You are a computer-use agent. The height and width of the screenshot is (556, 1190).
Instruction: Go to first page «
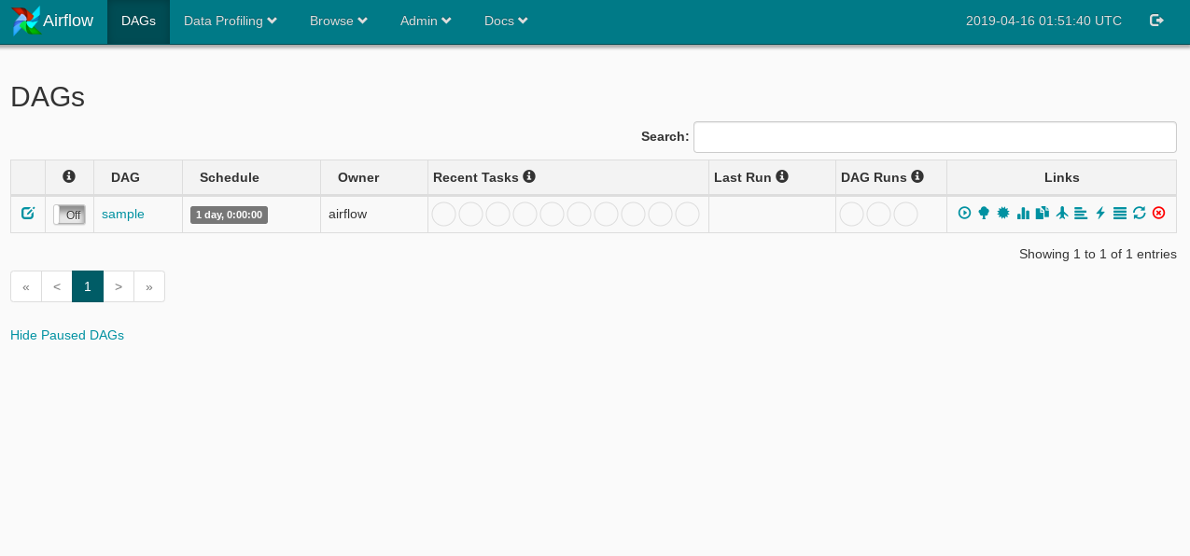point(26,286)
